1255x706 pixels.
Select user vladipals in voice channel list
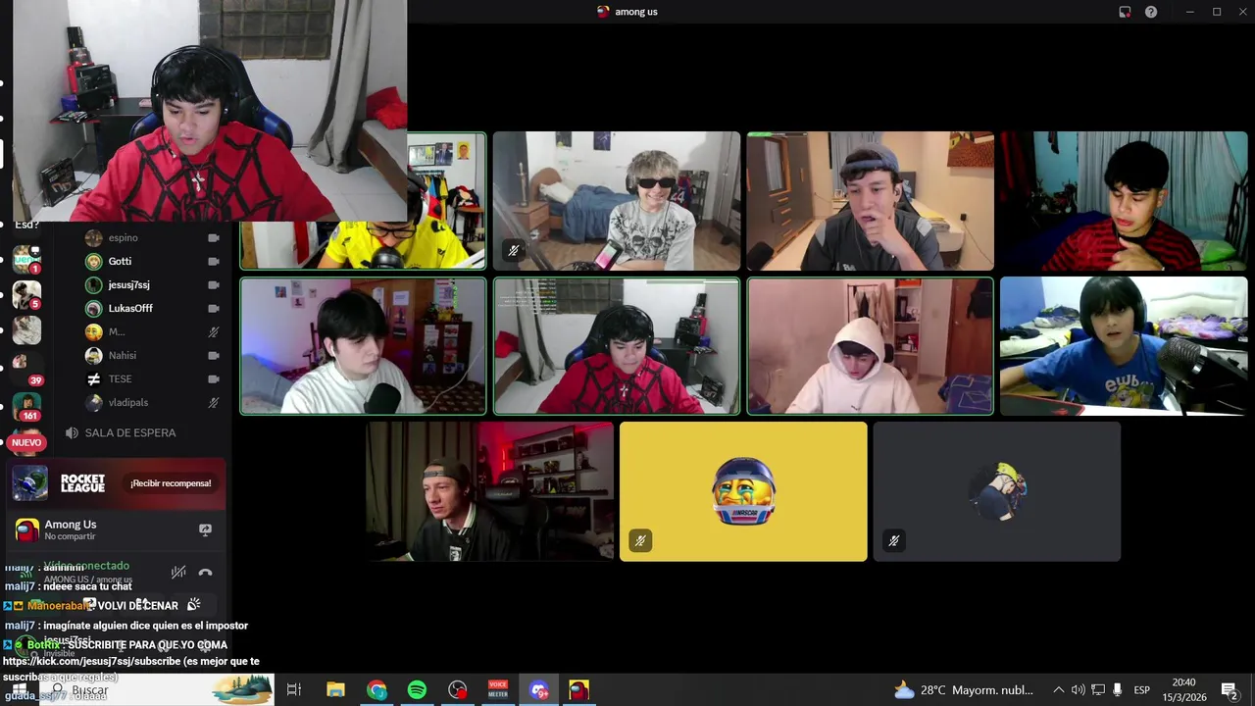(x=127, y=402)
